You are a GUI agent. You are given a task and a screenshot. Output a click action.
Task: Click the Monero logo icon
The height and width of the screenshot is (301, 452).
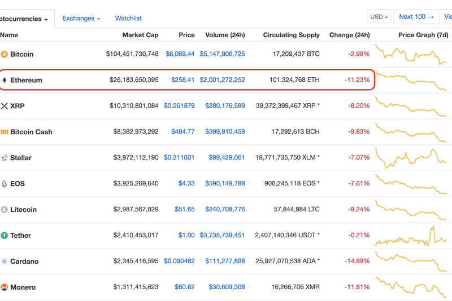[5, 287]
